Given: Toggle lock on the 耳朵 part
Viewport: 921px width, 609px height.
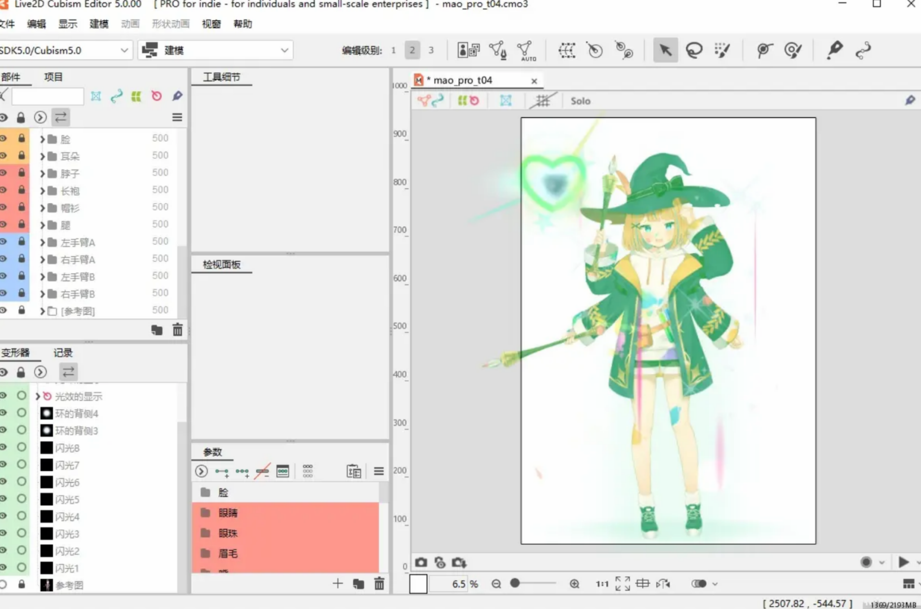Looking at the screenshot, I should pyautogui.click(x=21, y=155).
